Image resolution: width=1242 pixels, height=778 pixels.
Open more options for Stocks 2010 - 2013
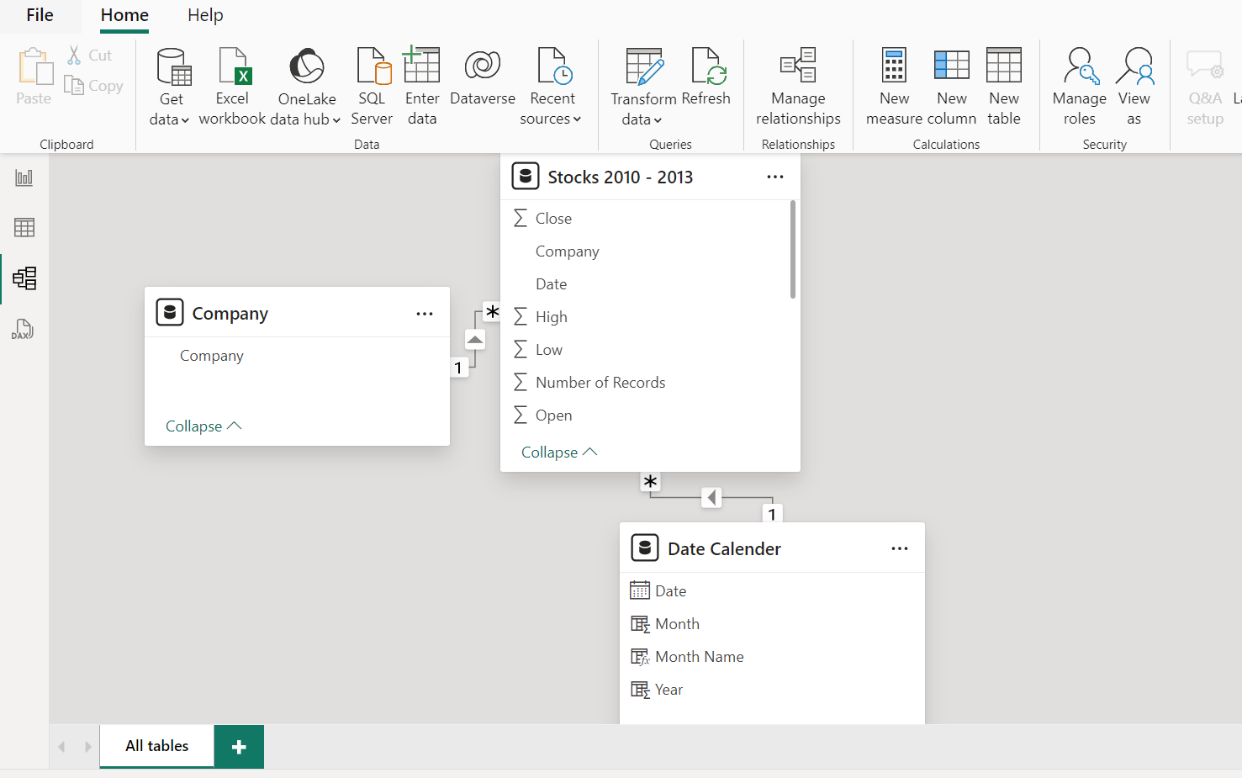point(775,177)
